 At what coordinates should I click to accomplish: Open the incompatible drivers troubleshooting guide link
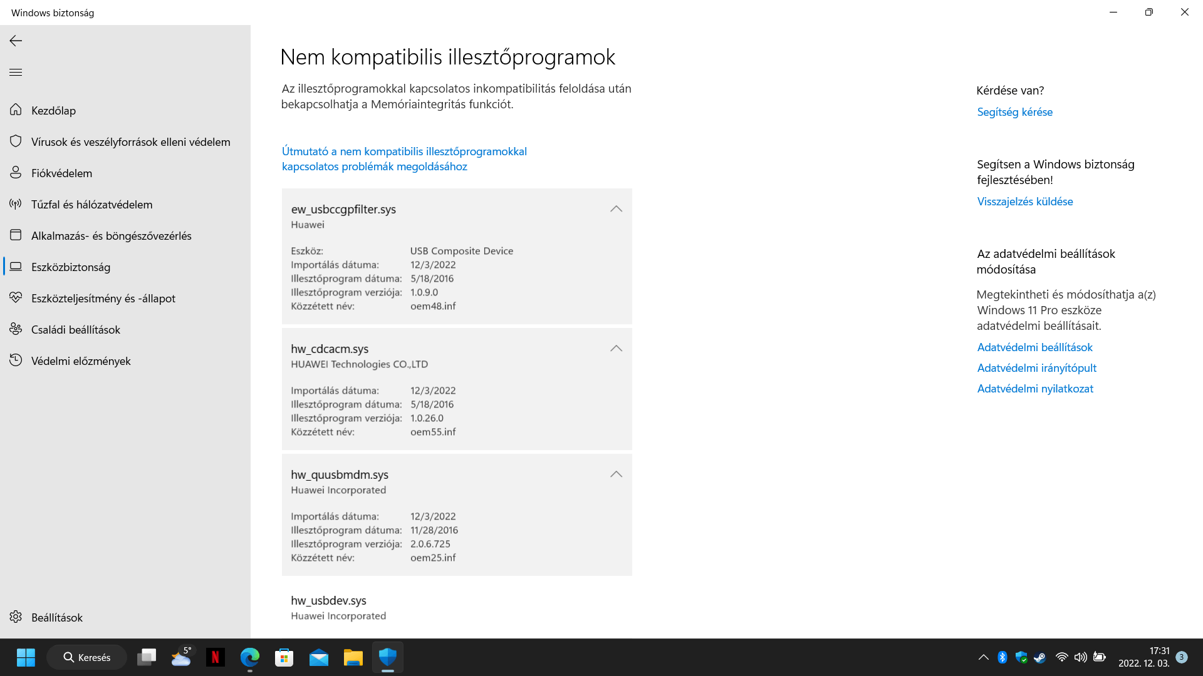[404, 159]
